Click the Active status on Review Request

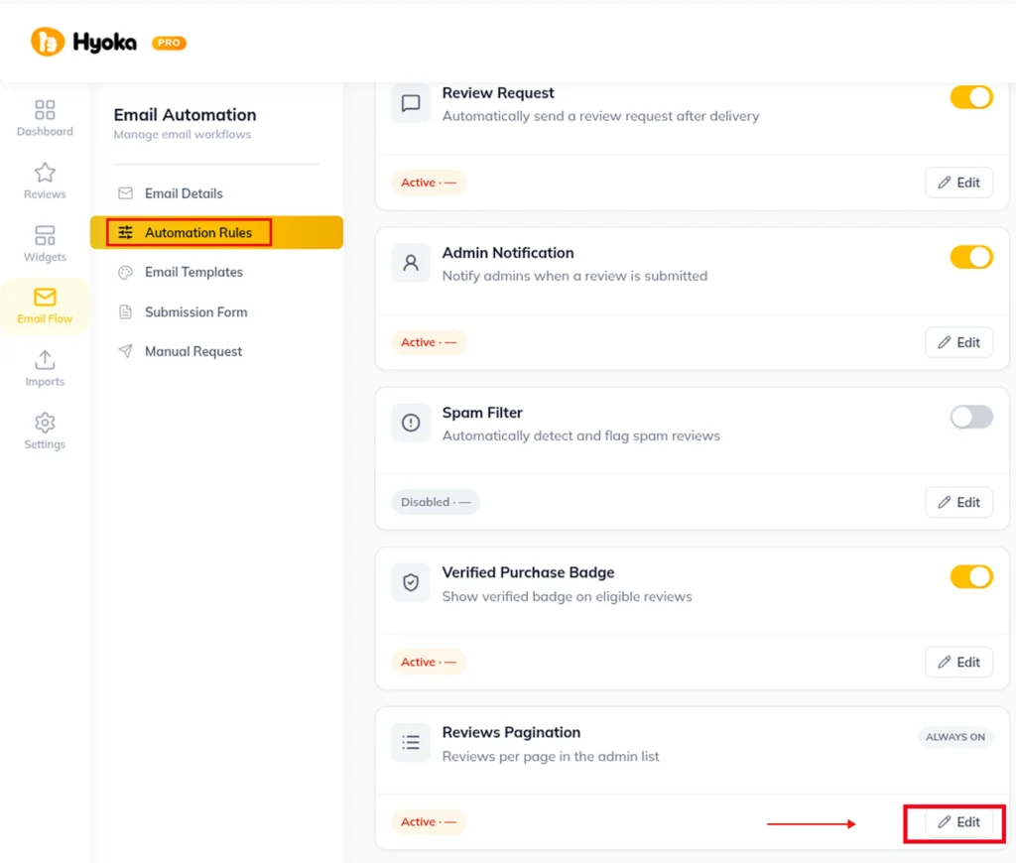[429, 183]
